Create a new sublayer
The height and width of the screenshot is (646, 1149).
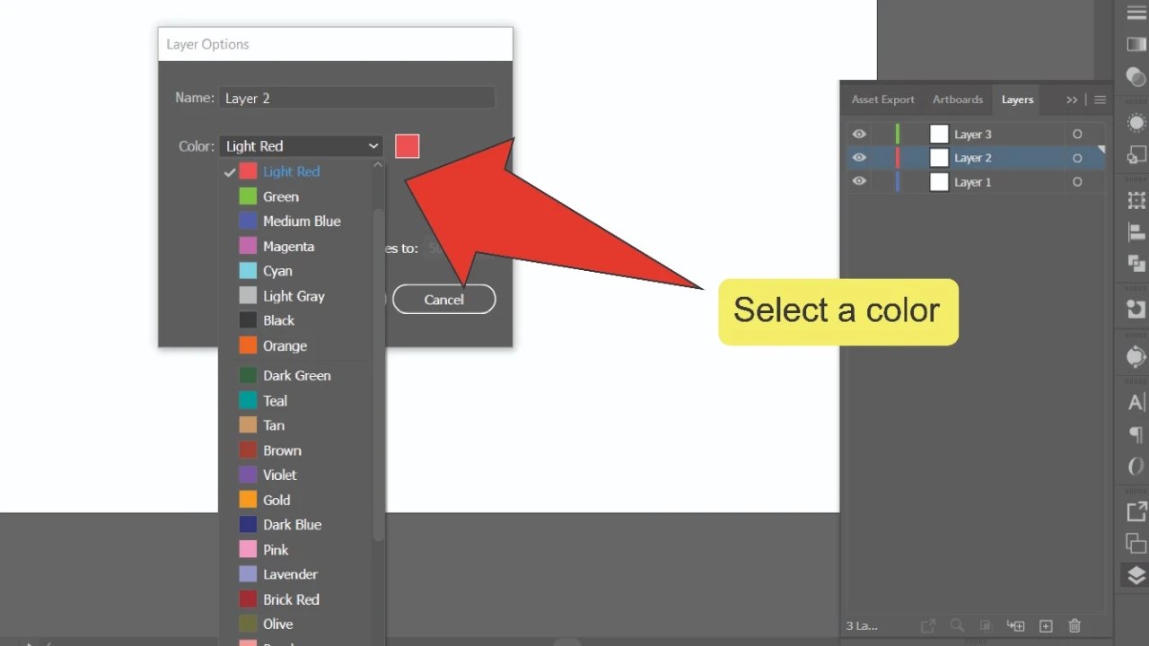pos(1015,625)
